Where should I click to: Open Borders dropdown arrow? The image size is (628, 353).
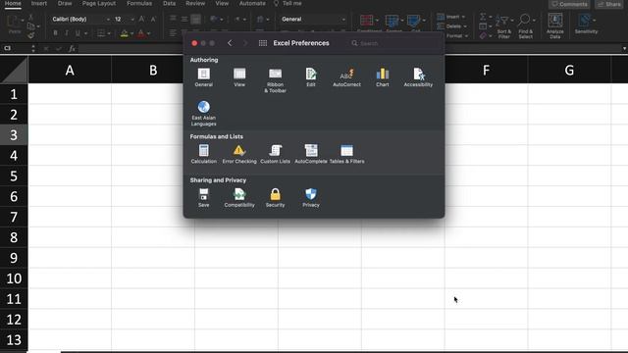(109, 33)
